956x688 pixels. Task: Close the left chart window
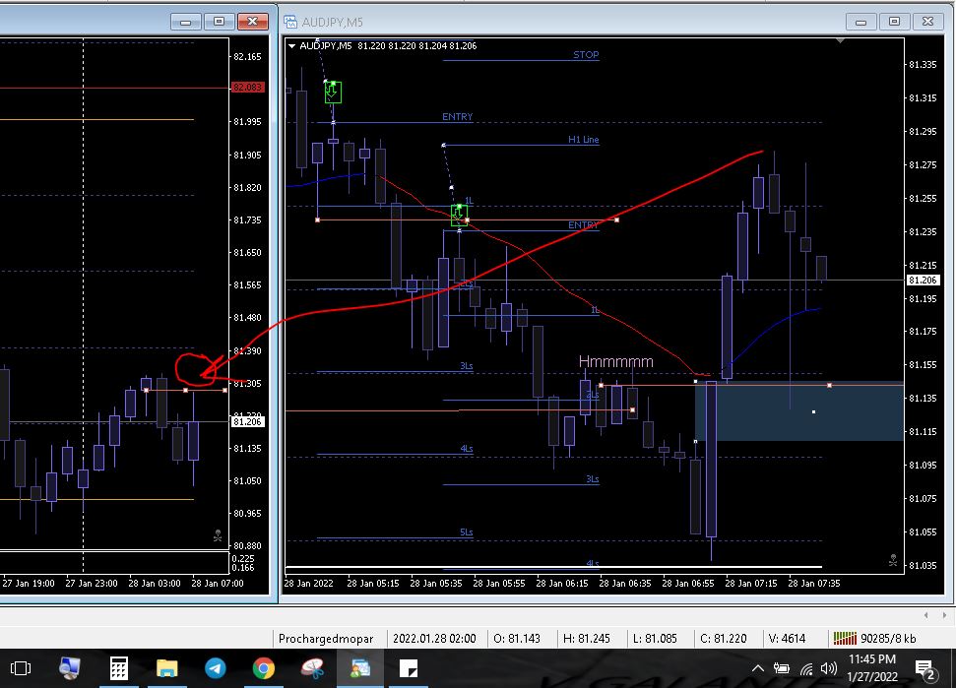(x=252, y=22)
